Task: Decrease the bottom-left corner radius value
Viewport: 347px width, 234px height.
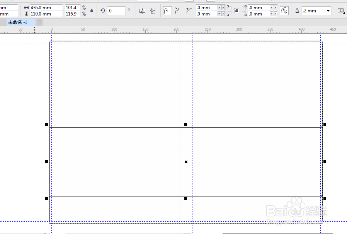Action: [x=219, y=14]
